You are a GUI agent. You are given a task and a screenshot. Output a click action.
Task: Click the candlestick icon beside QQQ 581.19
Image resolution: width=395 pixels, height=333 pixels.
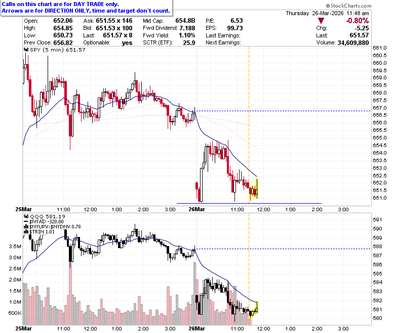click(26, 216)
